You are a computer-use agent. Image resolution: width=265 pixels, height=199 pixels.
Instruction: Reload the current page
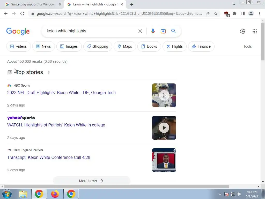tap(22, 13)
